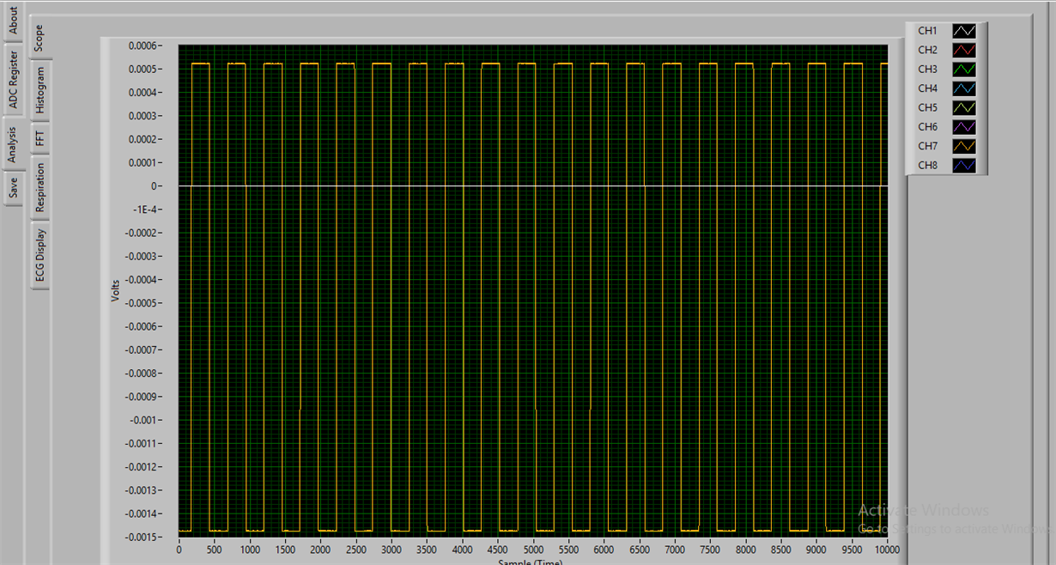Select the CH5 legend label
1056x565 pixels.
coord(928,107)
